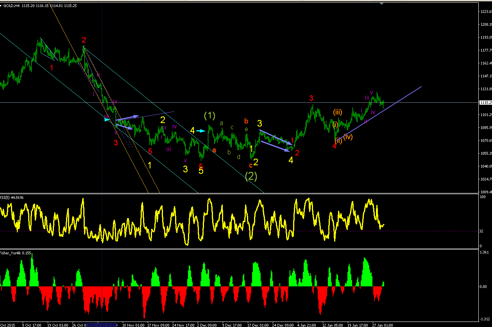Image resolution: width=492 pixels, height=327 pixels.
Task: Click the price axis label starting 1070
Action: click(x=486, y=140)
